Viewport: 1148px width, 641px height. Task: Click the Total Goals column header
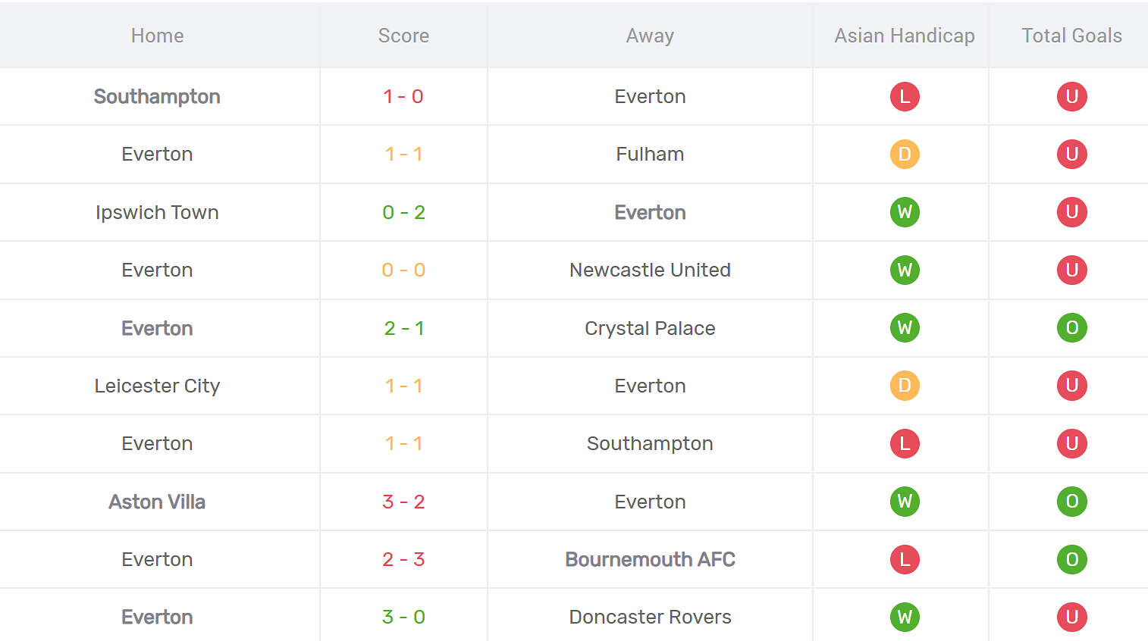point(1071,36)
